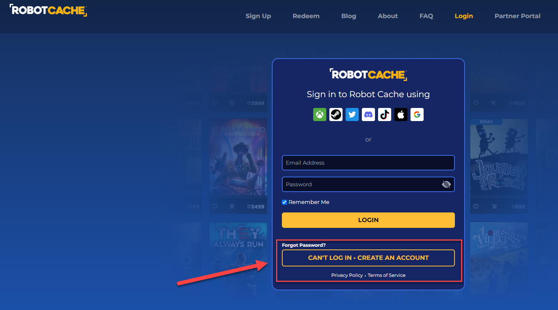Viewport: 558px width, 310px height.
Task: Open the Terms of Service link
Action: [387, 275]
